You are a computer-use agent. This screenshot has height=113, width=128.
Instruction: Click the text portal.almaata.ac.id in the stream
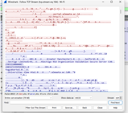coord(66,14)
